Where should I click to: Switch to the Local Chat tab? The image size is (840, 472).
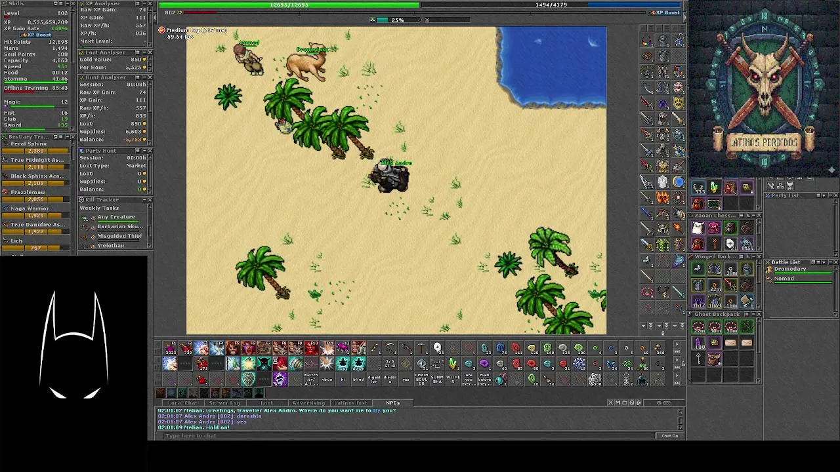(182, 403)
